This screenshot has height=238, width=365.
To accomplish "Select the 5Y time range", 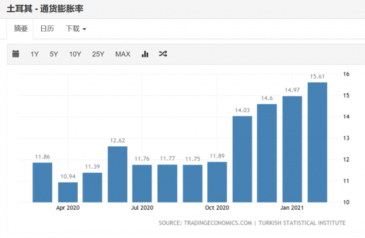I will [54, 54].
